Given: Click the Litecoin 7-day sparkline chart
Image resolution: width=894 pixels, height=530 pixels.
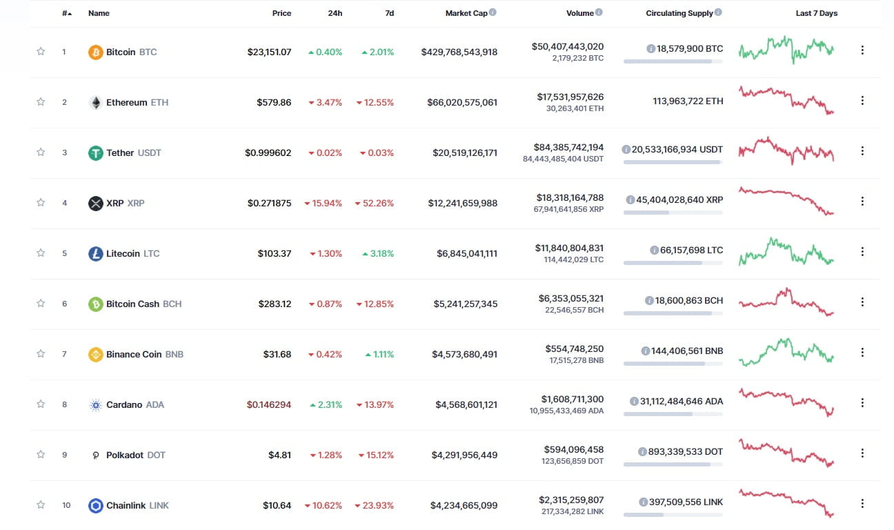Looking at the screenshot, I should pyautogui.click(x=786, y=252).
